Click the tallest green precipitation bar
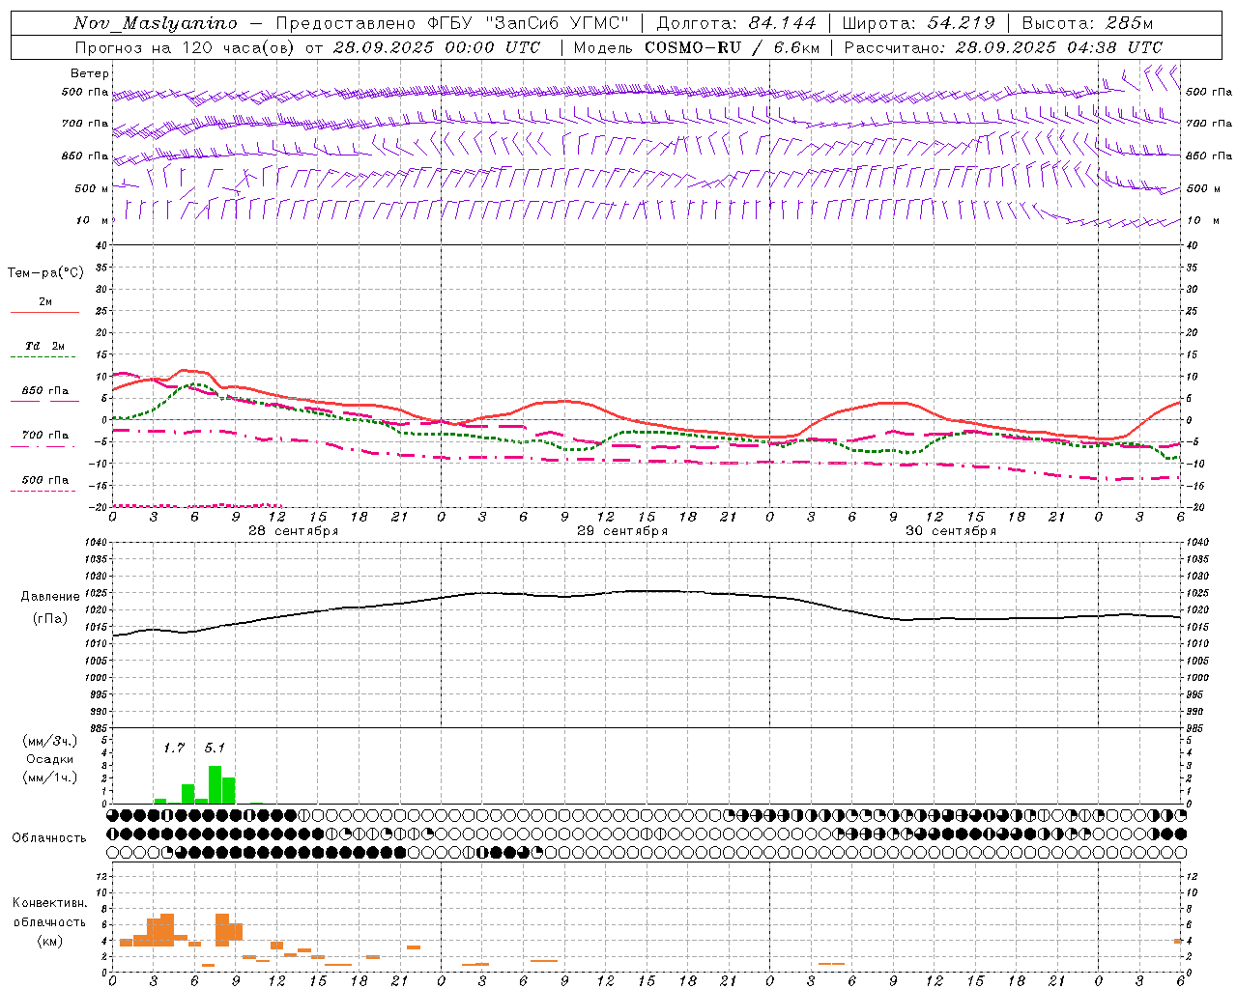This screenshot has width=1237, height=989. tap(215, 785)
